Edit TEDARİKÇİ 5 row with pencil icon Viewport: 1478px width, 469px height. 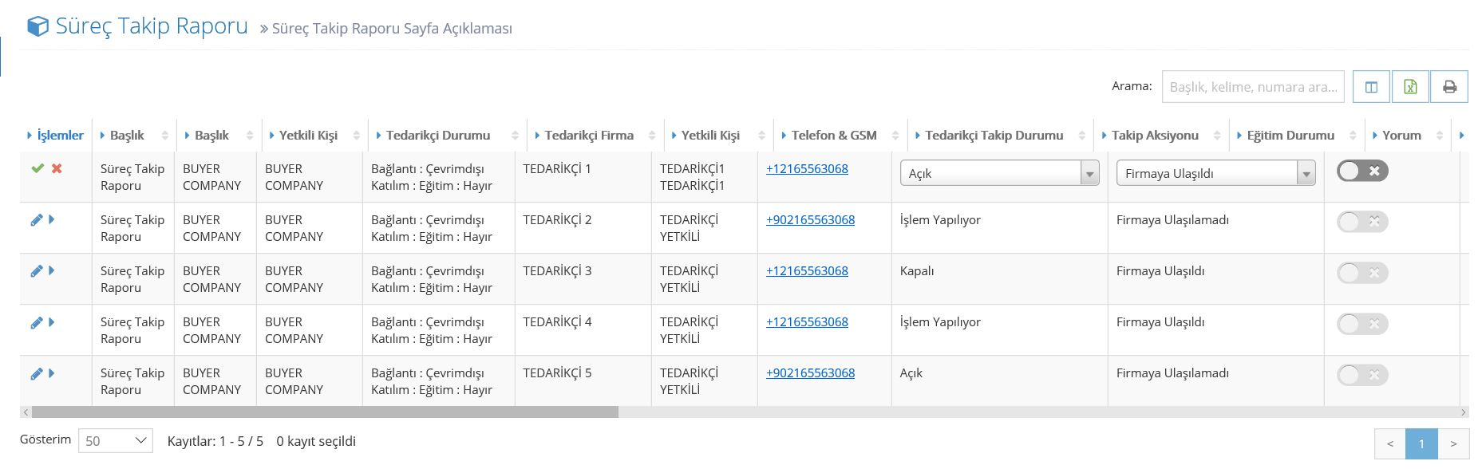click(36, 373)
